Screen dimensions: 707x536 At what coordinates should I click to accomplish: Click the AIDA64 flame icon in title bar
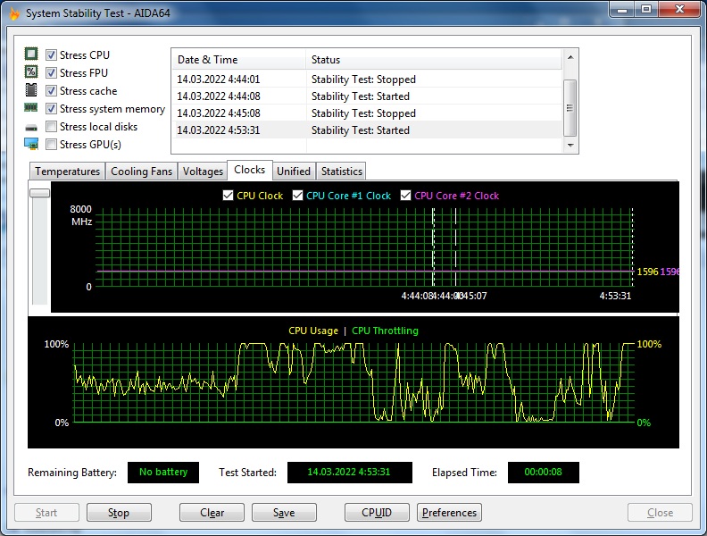coord(15,13)
